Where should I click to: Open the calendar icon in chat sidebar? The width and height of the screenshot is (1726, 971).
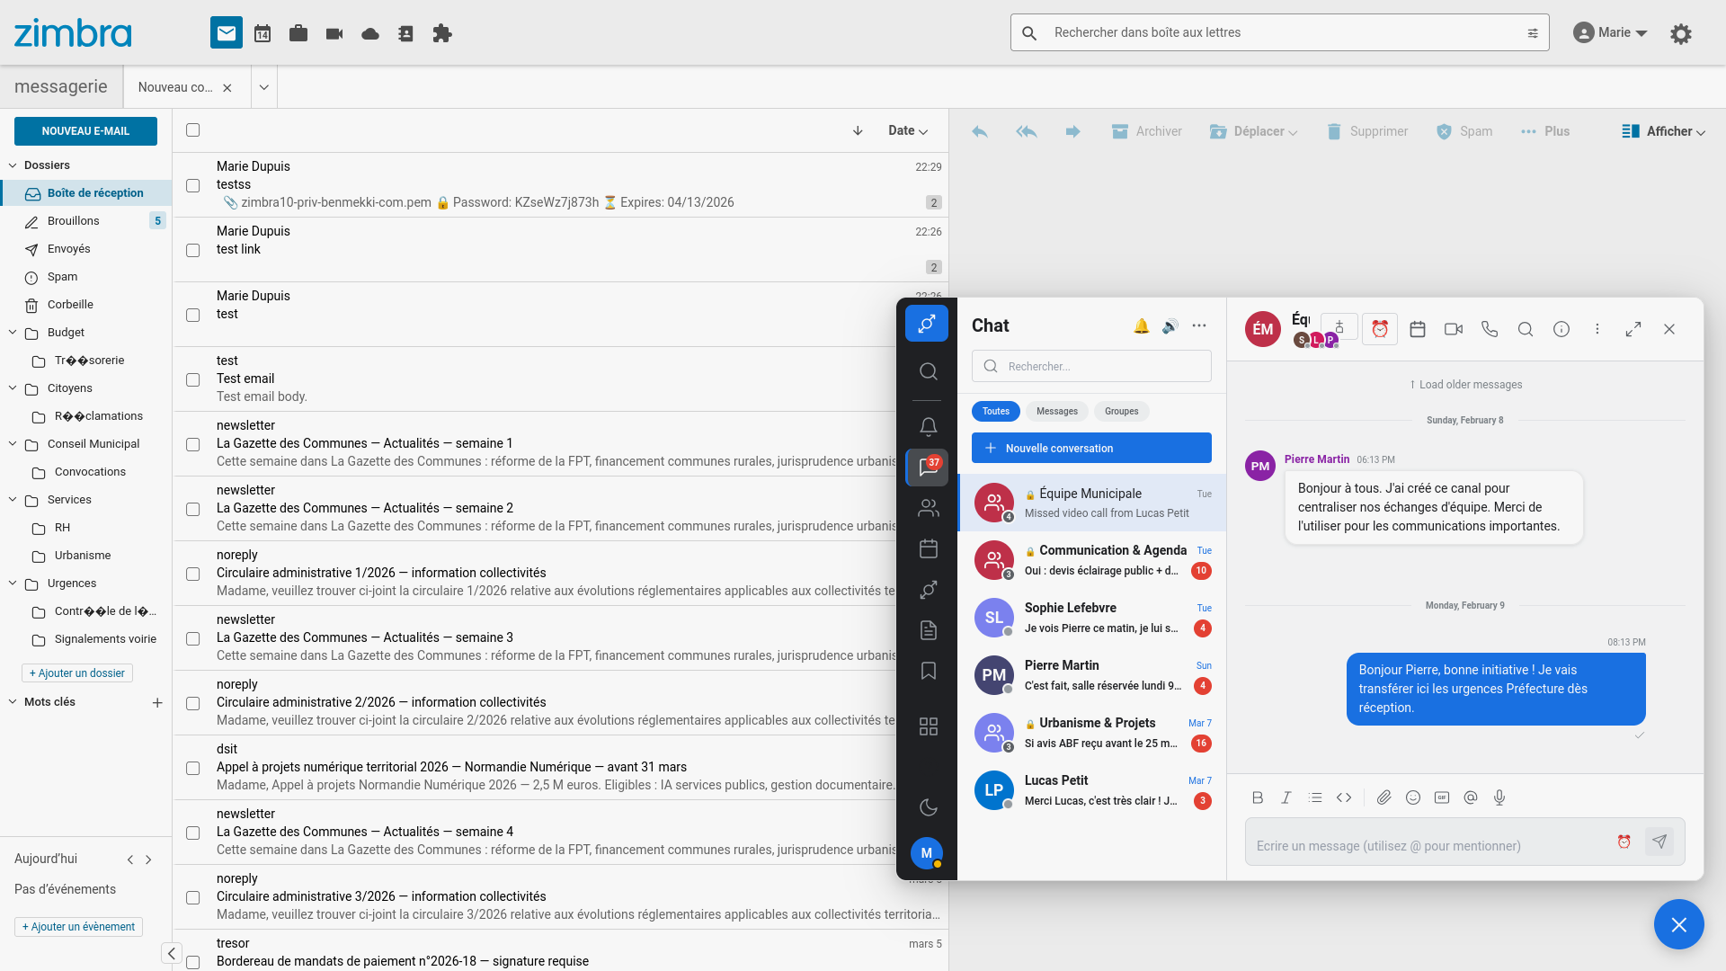point(928,548)
